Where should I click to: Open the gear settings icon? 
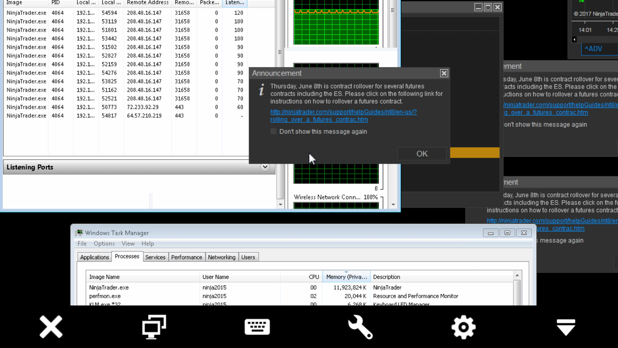(x=463, y=327)
